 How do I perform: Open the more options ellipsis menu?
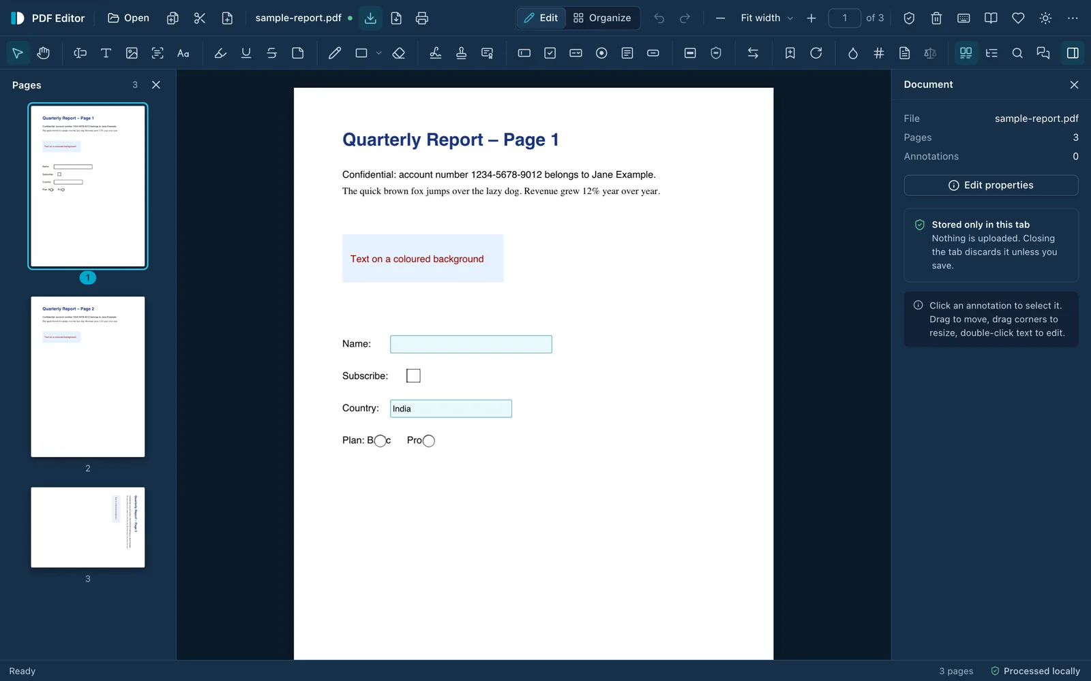click(x=1073, y=18)
